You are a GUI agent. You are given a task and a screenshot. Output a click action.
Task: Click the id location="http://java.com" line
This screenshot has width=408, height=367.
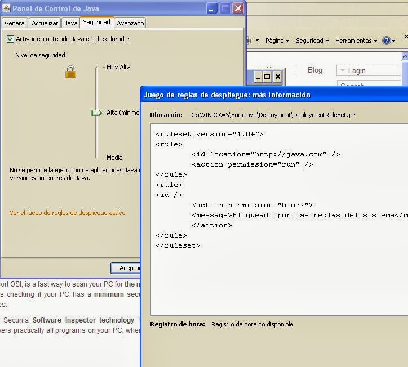click(265, 154)
